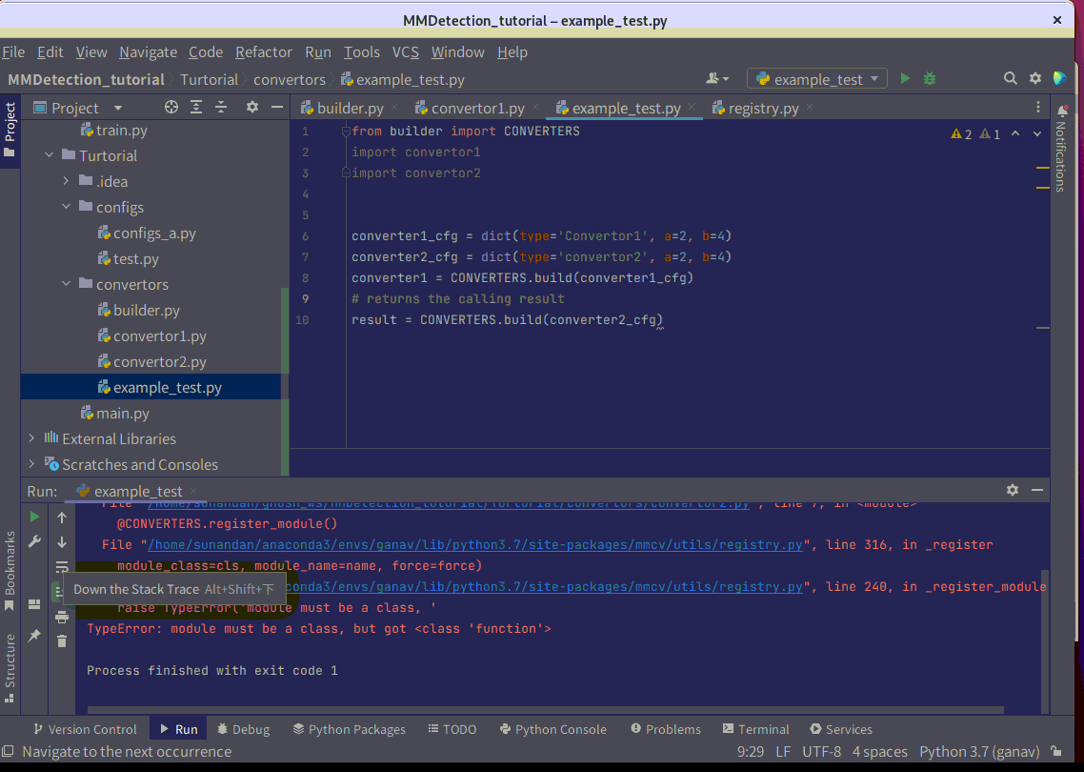This screenshot has height=772, width=1084.
Task: Select opened file locate target icon in Project panel
Action: coord(171,107)
